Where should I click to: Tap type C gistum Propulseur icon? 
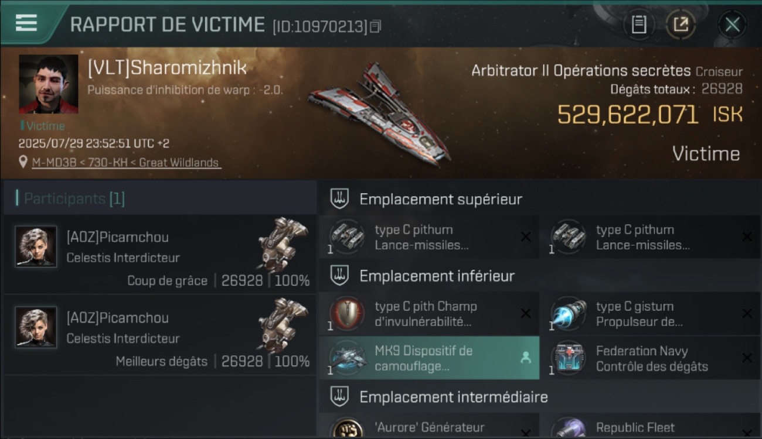click(x=568, y=314)
